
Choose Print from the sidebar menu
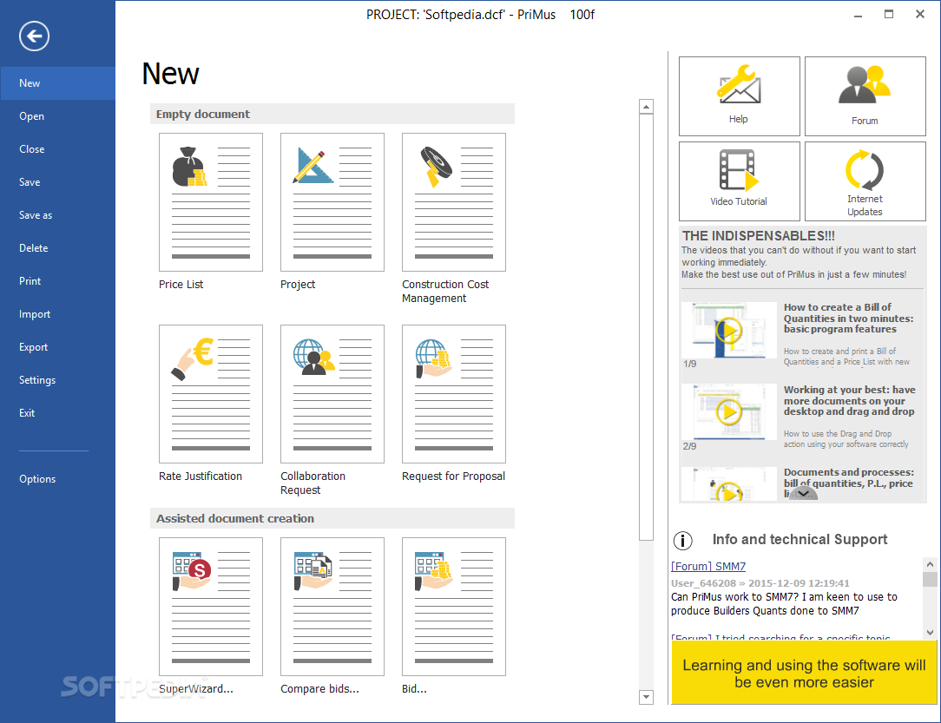click(57, 281)
